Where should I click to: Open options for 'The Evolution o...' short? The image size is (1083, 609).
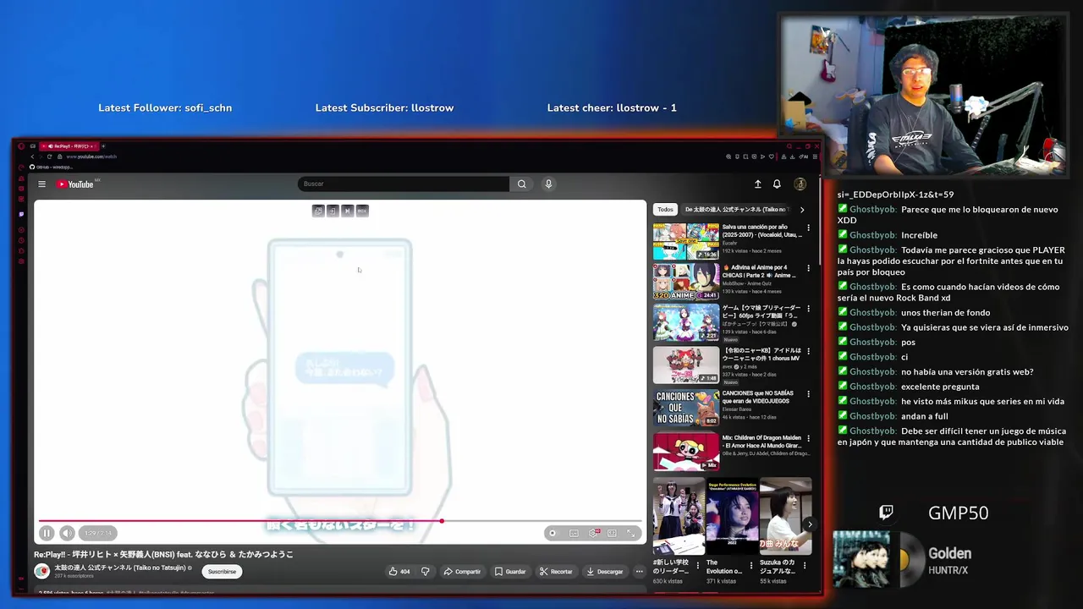click(x=751, y=564)
